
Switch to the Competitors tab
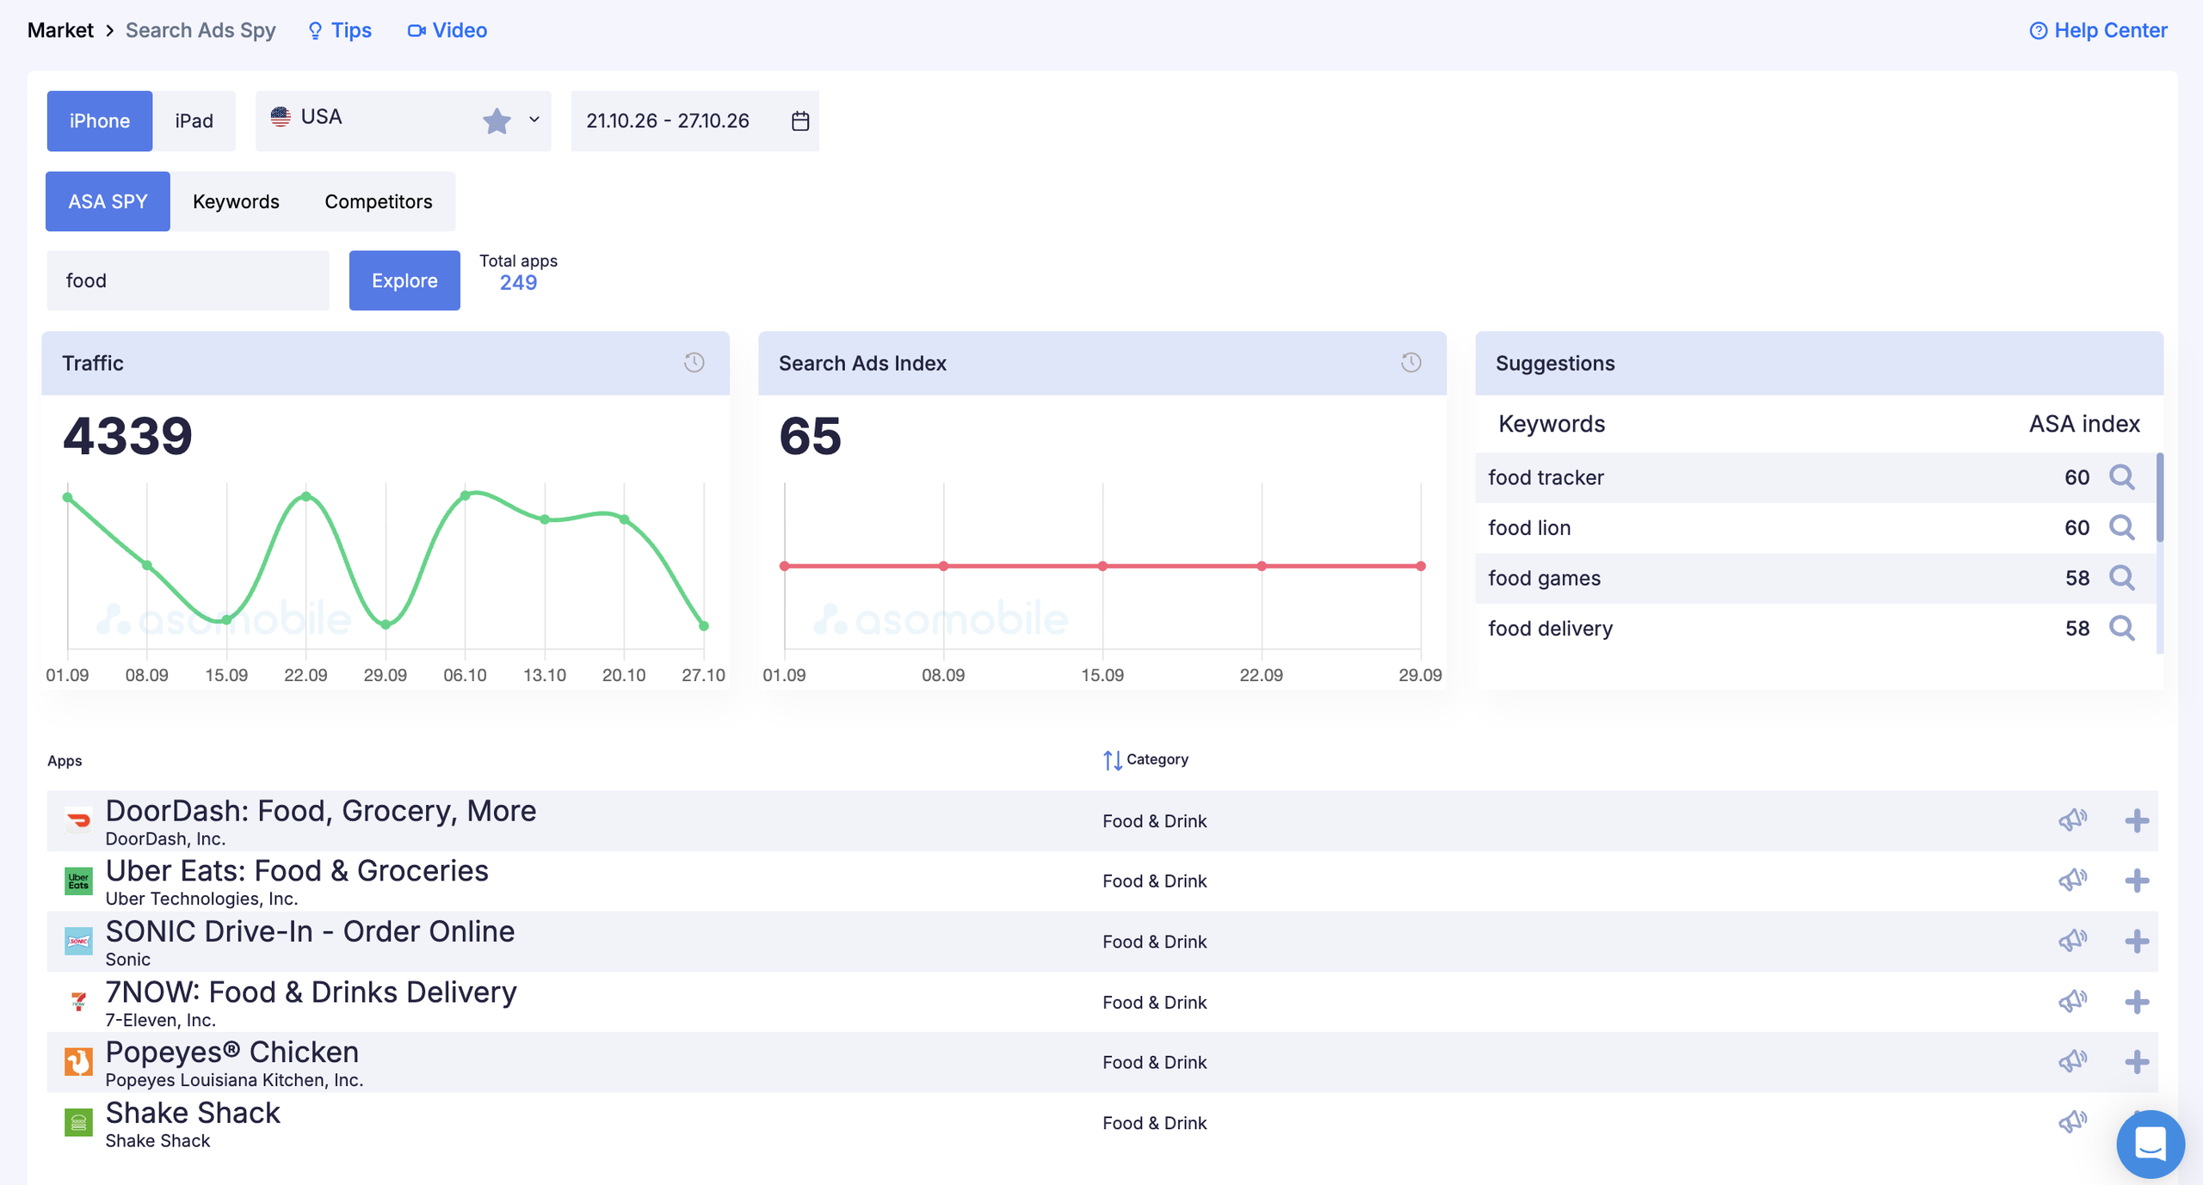(379, 202)
